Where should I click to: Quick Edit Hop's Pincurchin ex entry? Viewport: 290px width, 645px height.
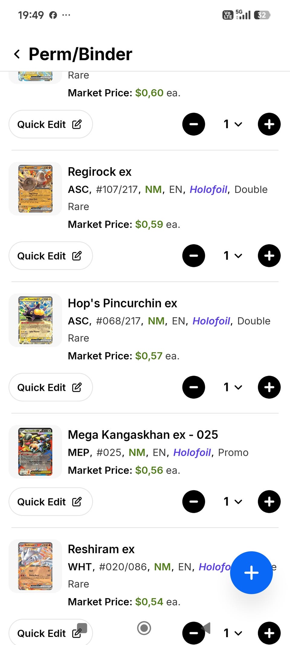[x=50, y=387]
